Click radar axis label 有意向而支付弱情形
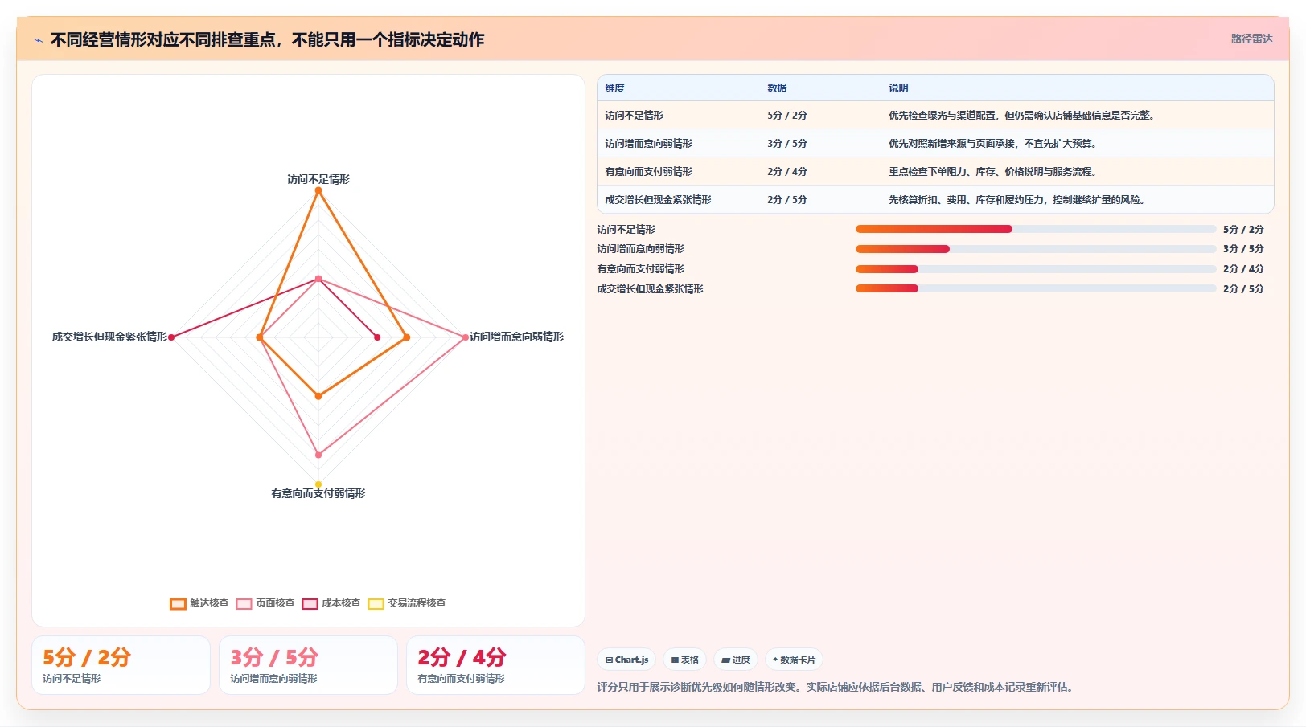The height and width of the screenshot is (727, 1306). pyautogui.click(x=318, y=493)
